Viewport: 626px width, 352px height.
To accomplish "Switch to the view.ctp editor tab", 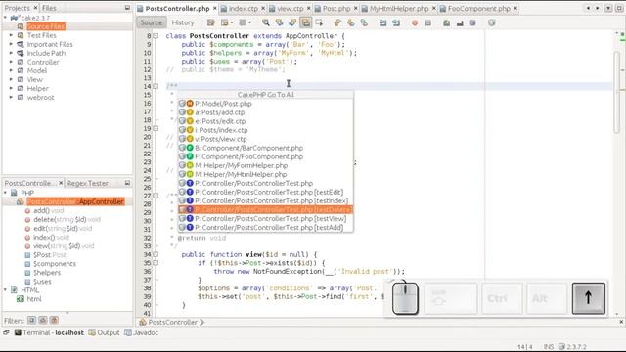I will [290, 8].
